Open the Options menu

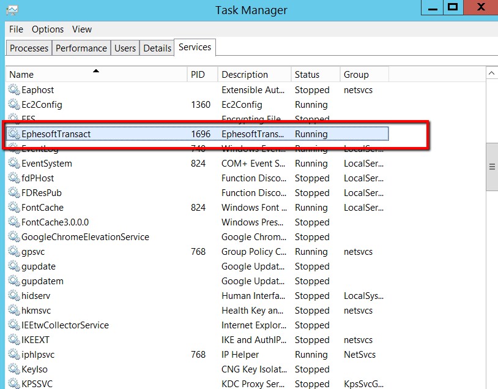pos(48,29)
